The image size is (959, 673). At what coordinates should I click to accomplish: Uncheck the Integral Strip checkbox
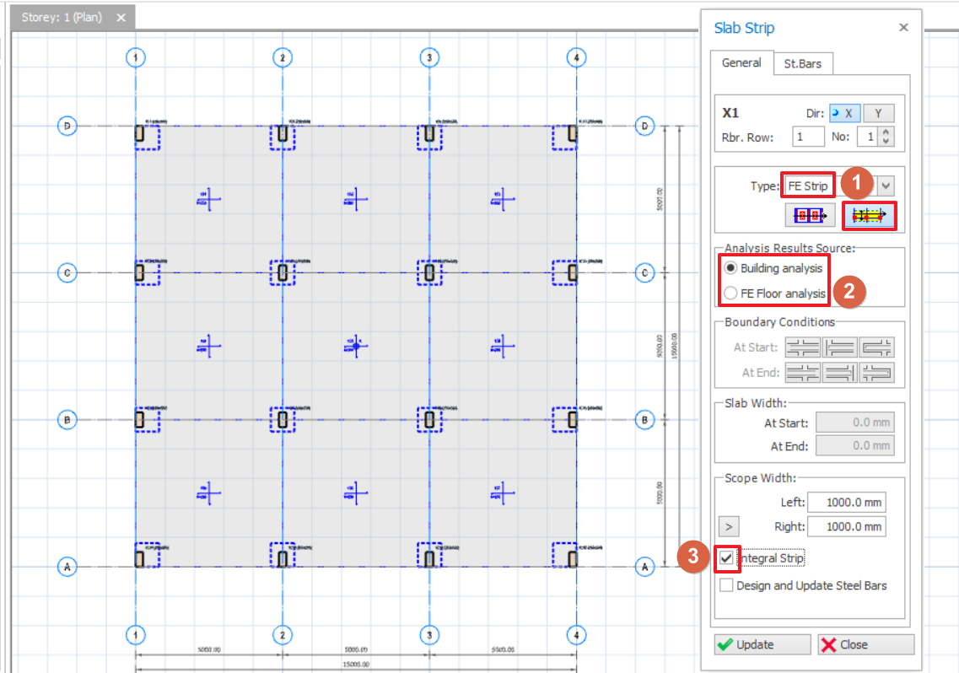(x=726, y=558)
